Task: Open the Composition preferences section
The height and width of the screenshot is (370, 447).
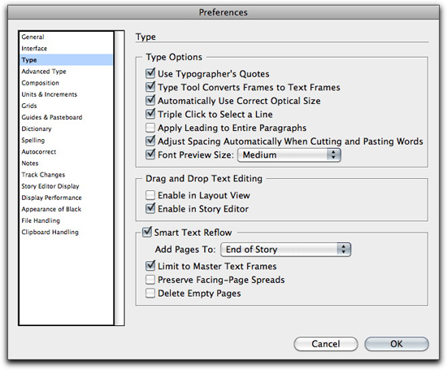Action: coord(40,83)
